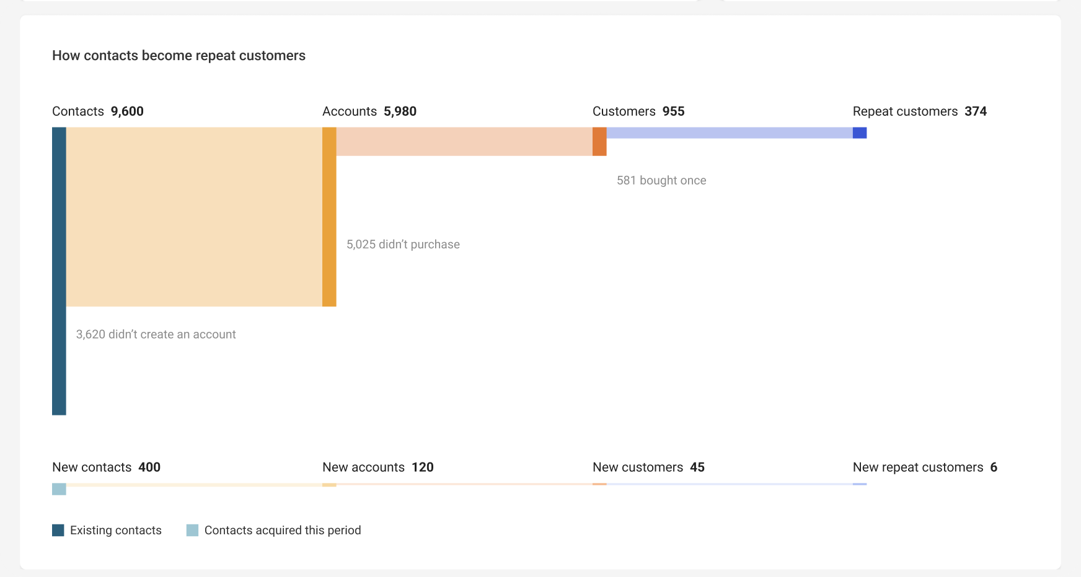
Task: Click the 'New accounts 120' label
Action: pyautogui.click(x=378, y=467)
